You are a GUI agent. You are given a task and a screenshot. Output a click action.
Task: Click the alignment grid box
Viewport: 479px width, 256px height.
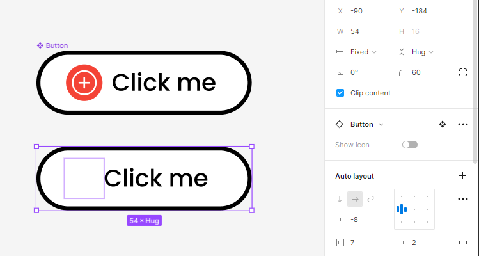coord(414,209)
